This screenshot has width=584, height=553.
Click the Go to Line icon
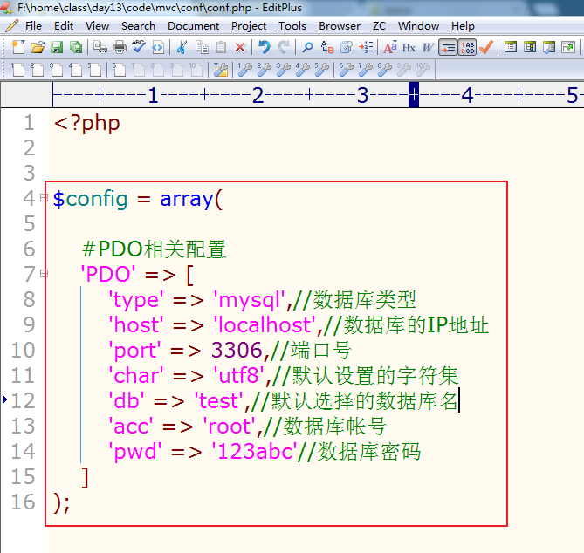click(x=366, y=47)
